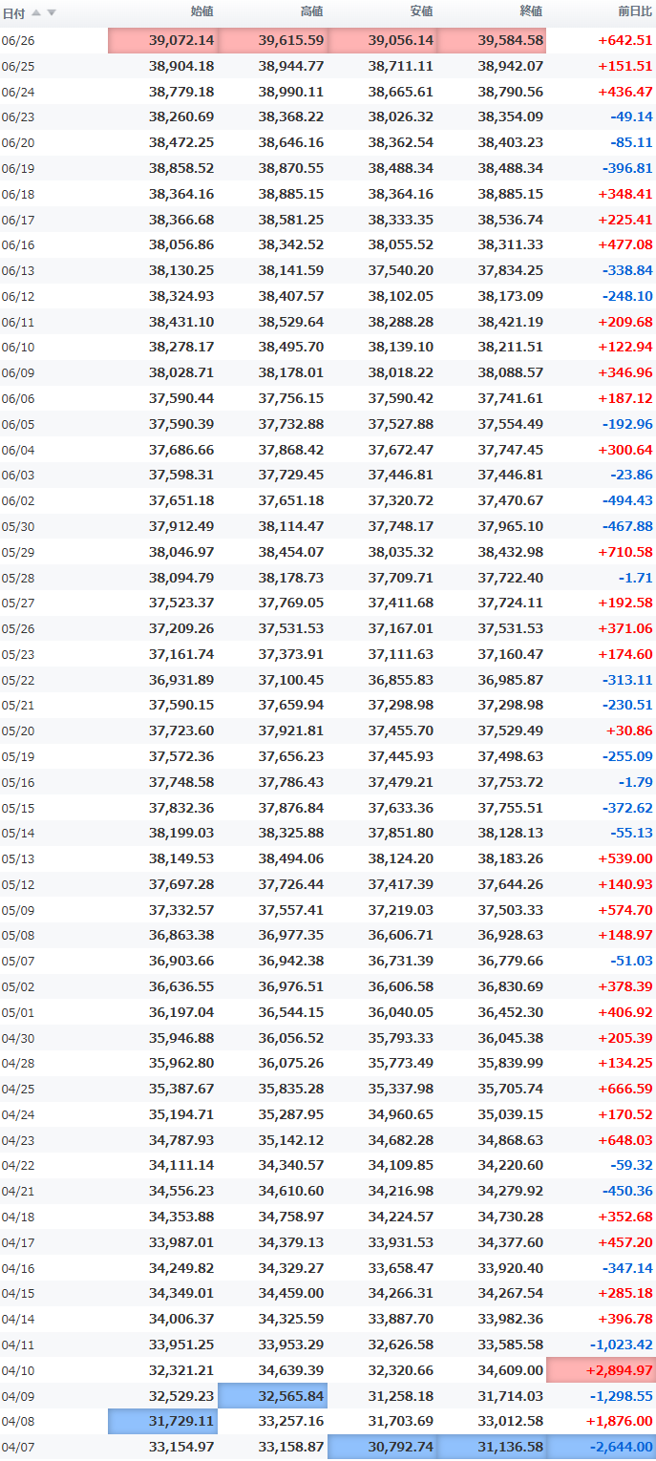Select the blue highlighted 30,792.74 low cell

(382, 1447)
